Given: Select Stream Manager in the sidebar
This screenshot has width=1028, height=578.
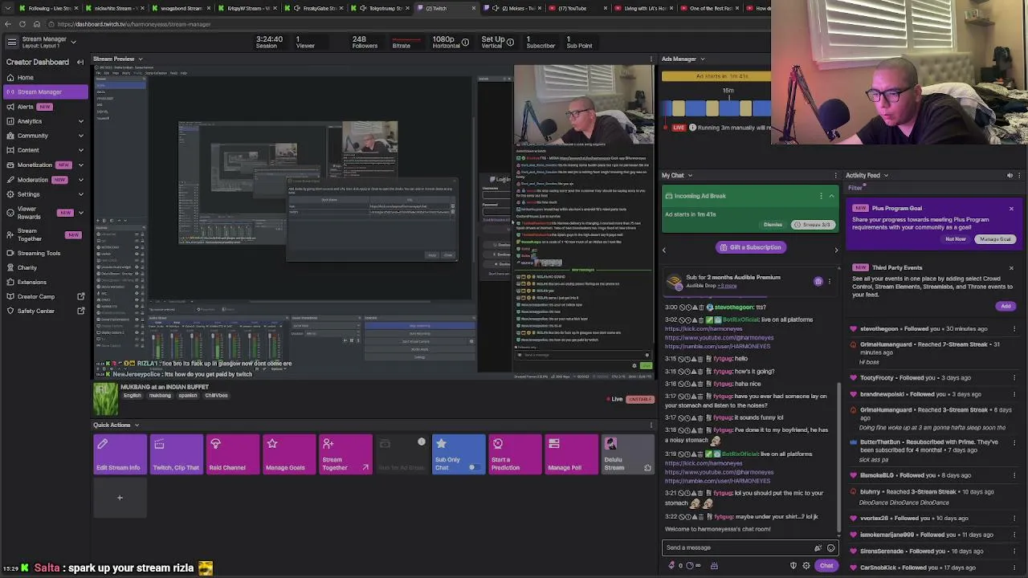Looking at the screenshot, I should (45, 92).
